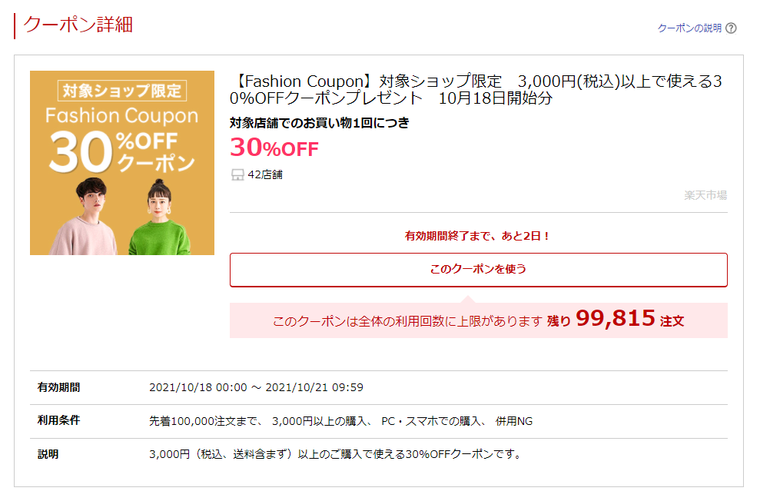Click the 対象店舗でのお買い物1回につき text
760x501 pixels.
click(x=320, y=122)
